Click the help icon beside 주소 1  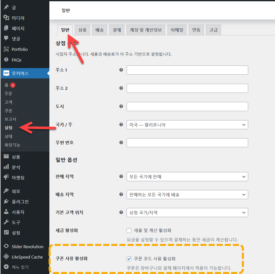pos(121,70)
